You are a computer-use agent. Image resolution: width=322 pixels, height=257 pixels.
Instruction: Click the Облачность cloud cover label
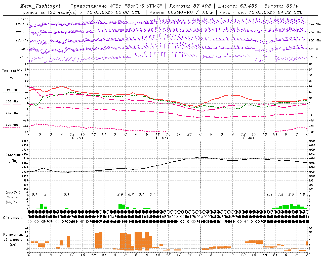point(13,218)
